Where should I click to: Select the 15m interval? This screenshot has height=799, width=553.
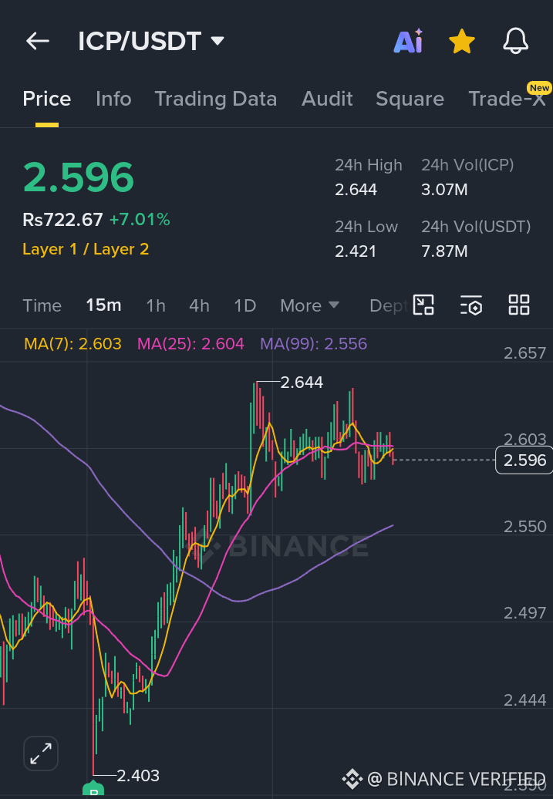click(103, 305)
